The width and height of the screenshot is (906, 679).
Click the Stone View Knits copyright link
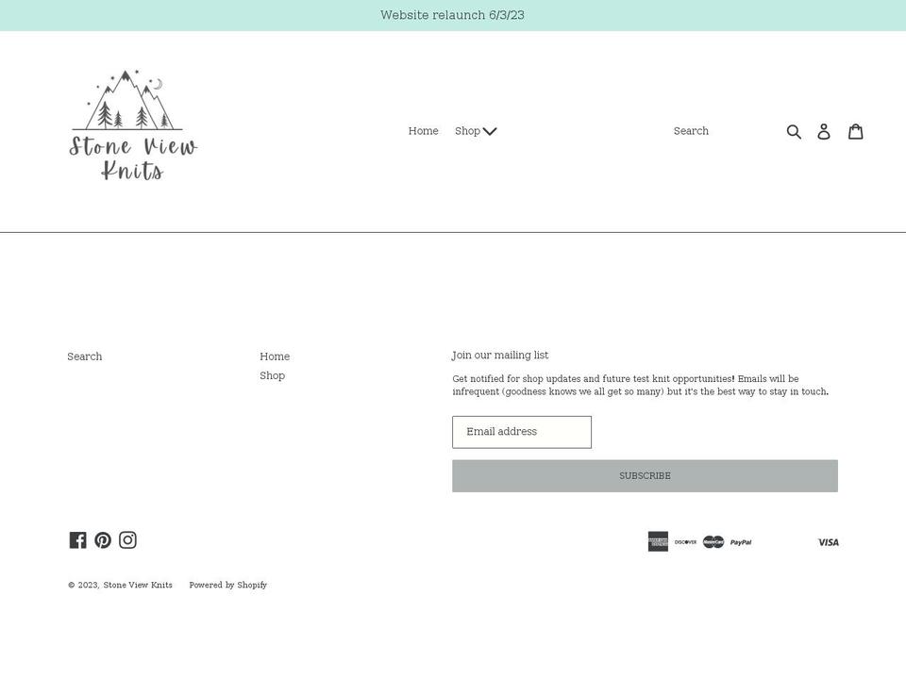[138, 585]
